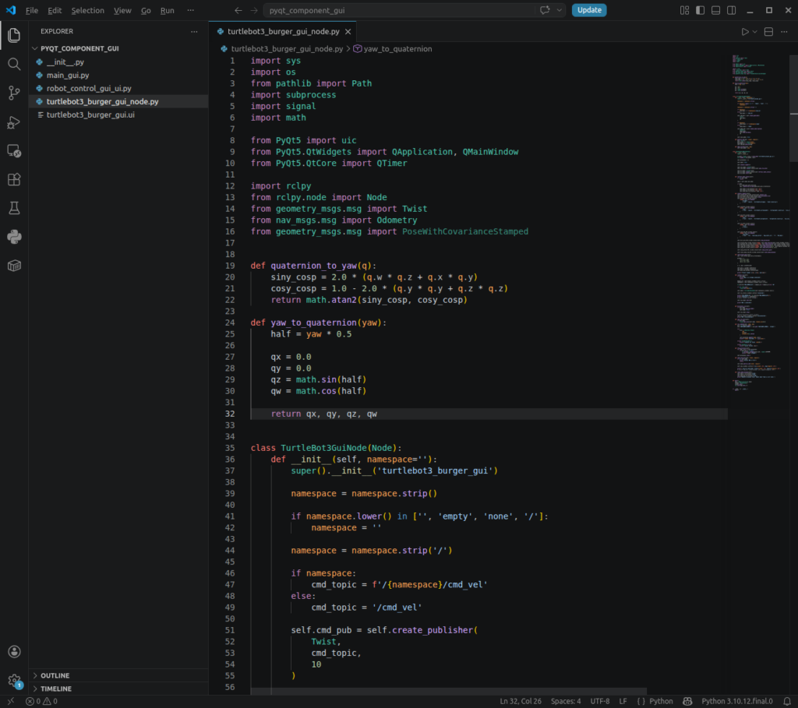Open the Run and Debug view
The image size is (798, 708).
coord(14,122)
